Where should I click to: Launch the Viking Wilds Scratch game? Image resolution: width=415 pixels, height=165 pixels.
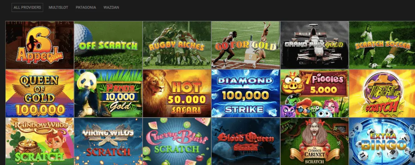click(x=108, y=141)
